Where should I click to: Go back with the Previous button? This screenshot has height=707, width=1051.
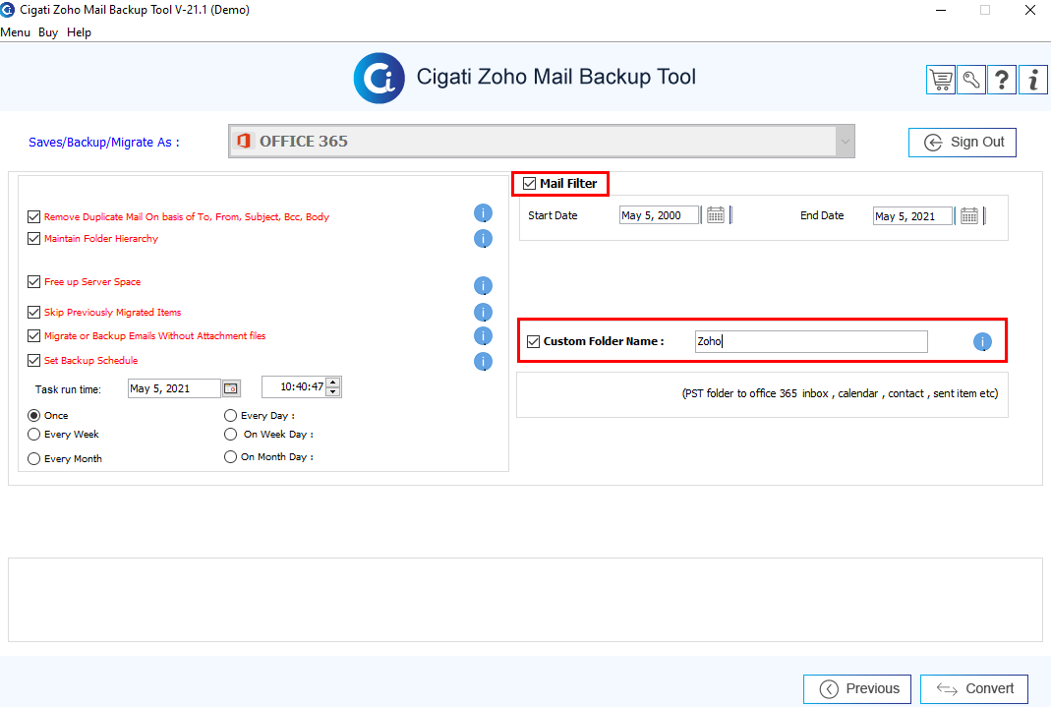coord(857,689)
